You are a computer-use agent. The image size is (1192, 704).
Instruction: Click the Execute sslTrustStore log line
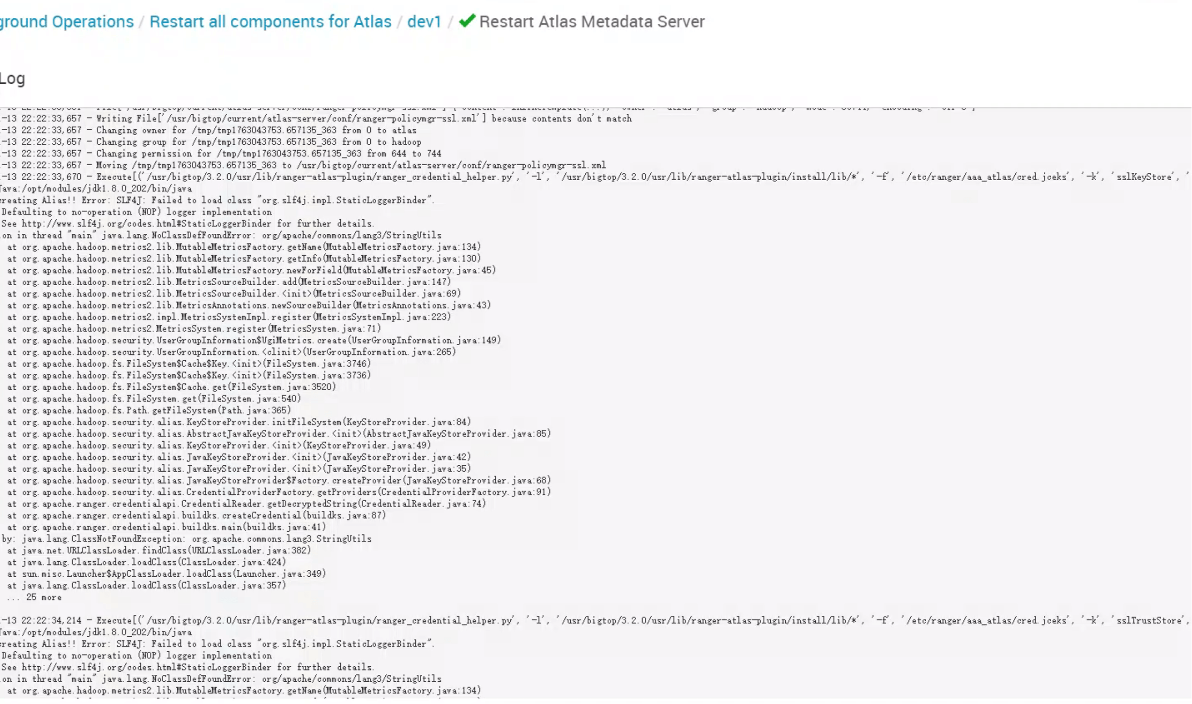[581, 621]
